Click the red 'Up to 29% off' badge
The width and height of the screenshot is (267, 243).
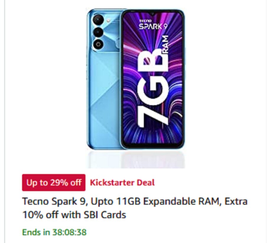[x=54, y=183]
